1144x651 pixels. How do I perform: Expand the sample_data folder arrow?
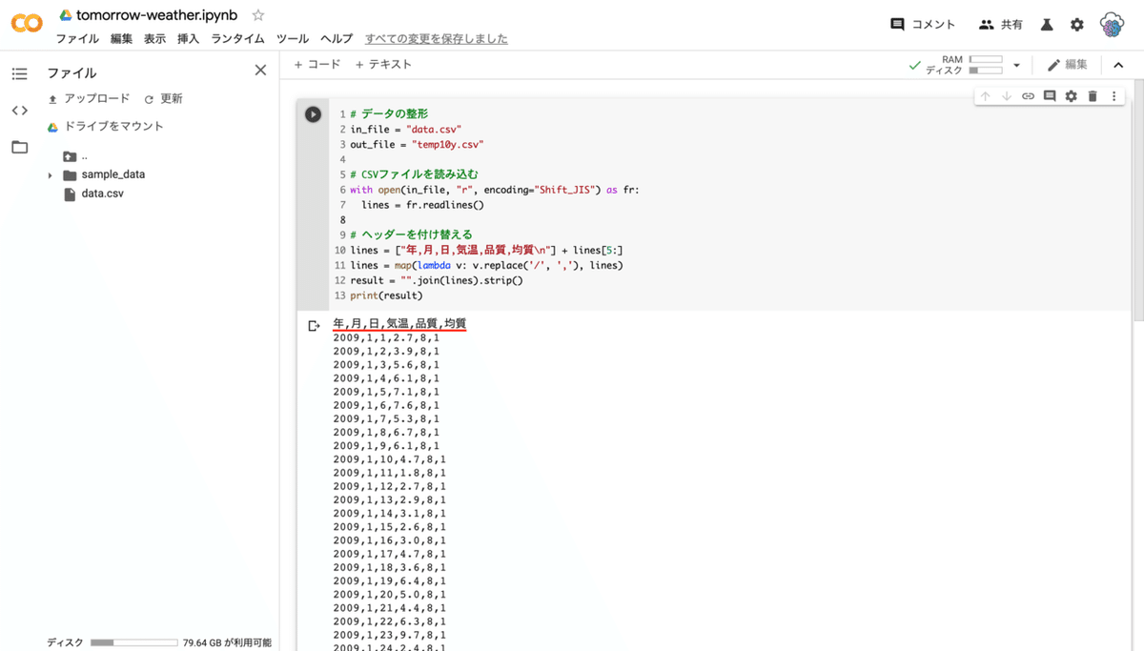point(50,175)
